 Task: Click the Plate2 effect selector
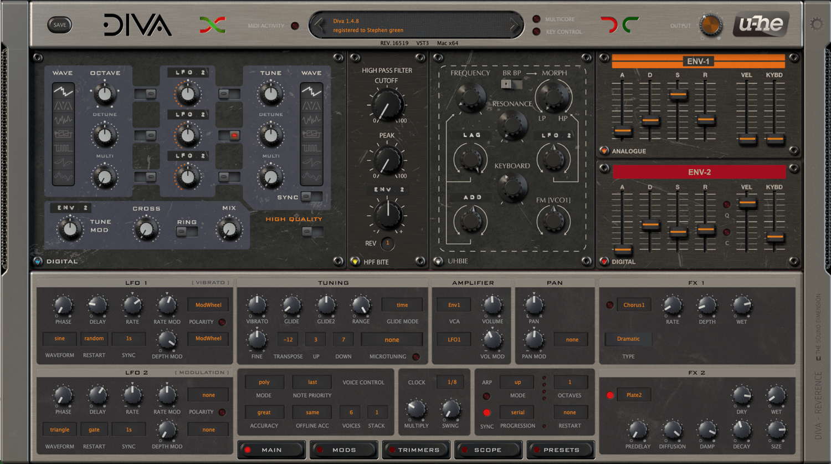coord(634,395)
